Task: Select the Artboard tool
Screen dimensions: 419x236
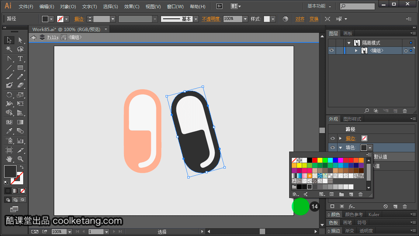Action: point(9,150)
